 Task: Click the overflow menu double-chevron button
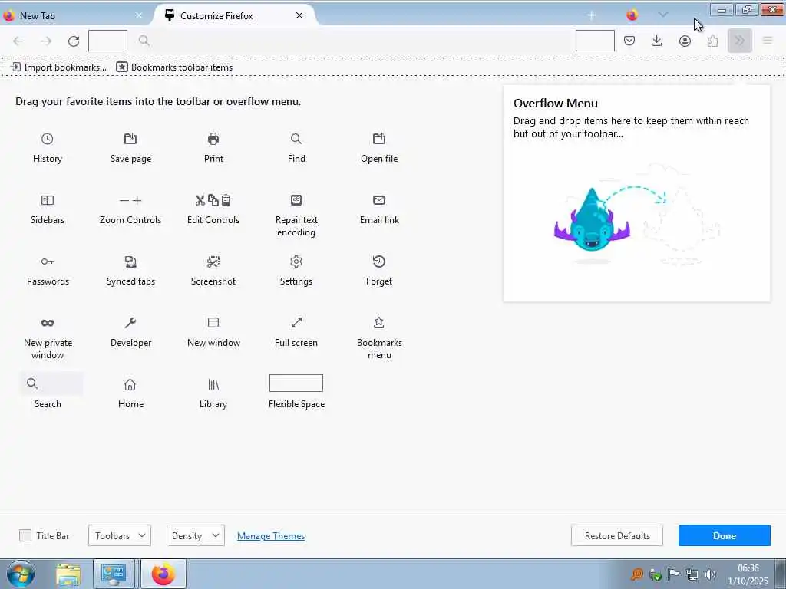pyautogui.click(x=740, y=41)
